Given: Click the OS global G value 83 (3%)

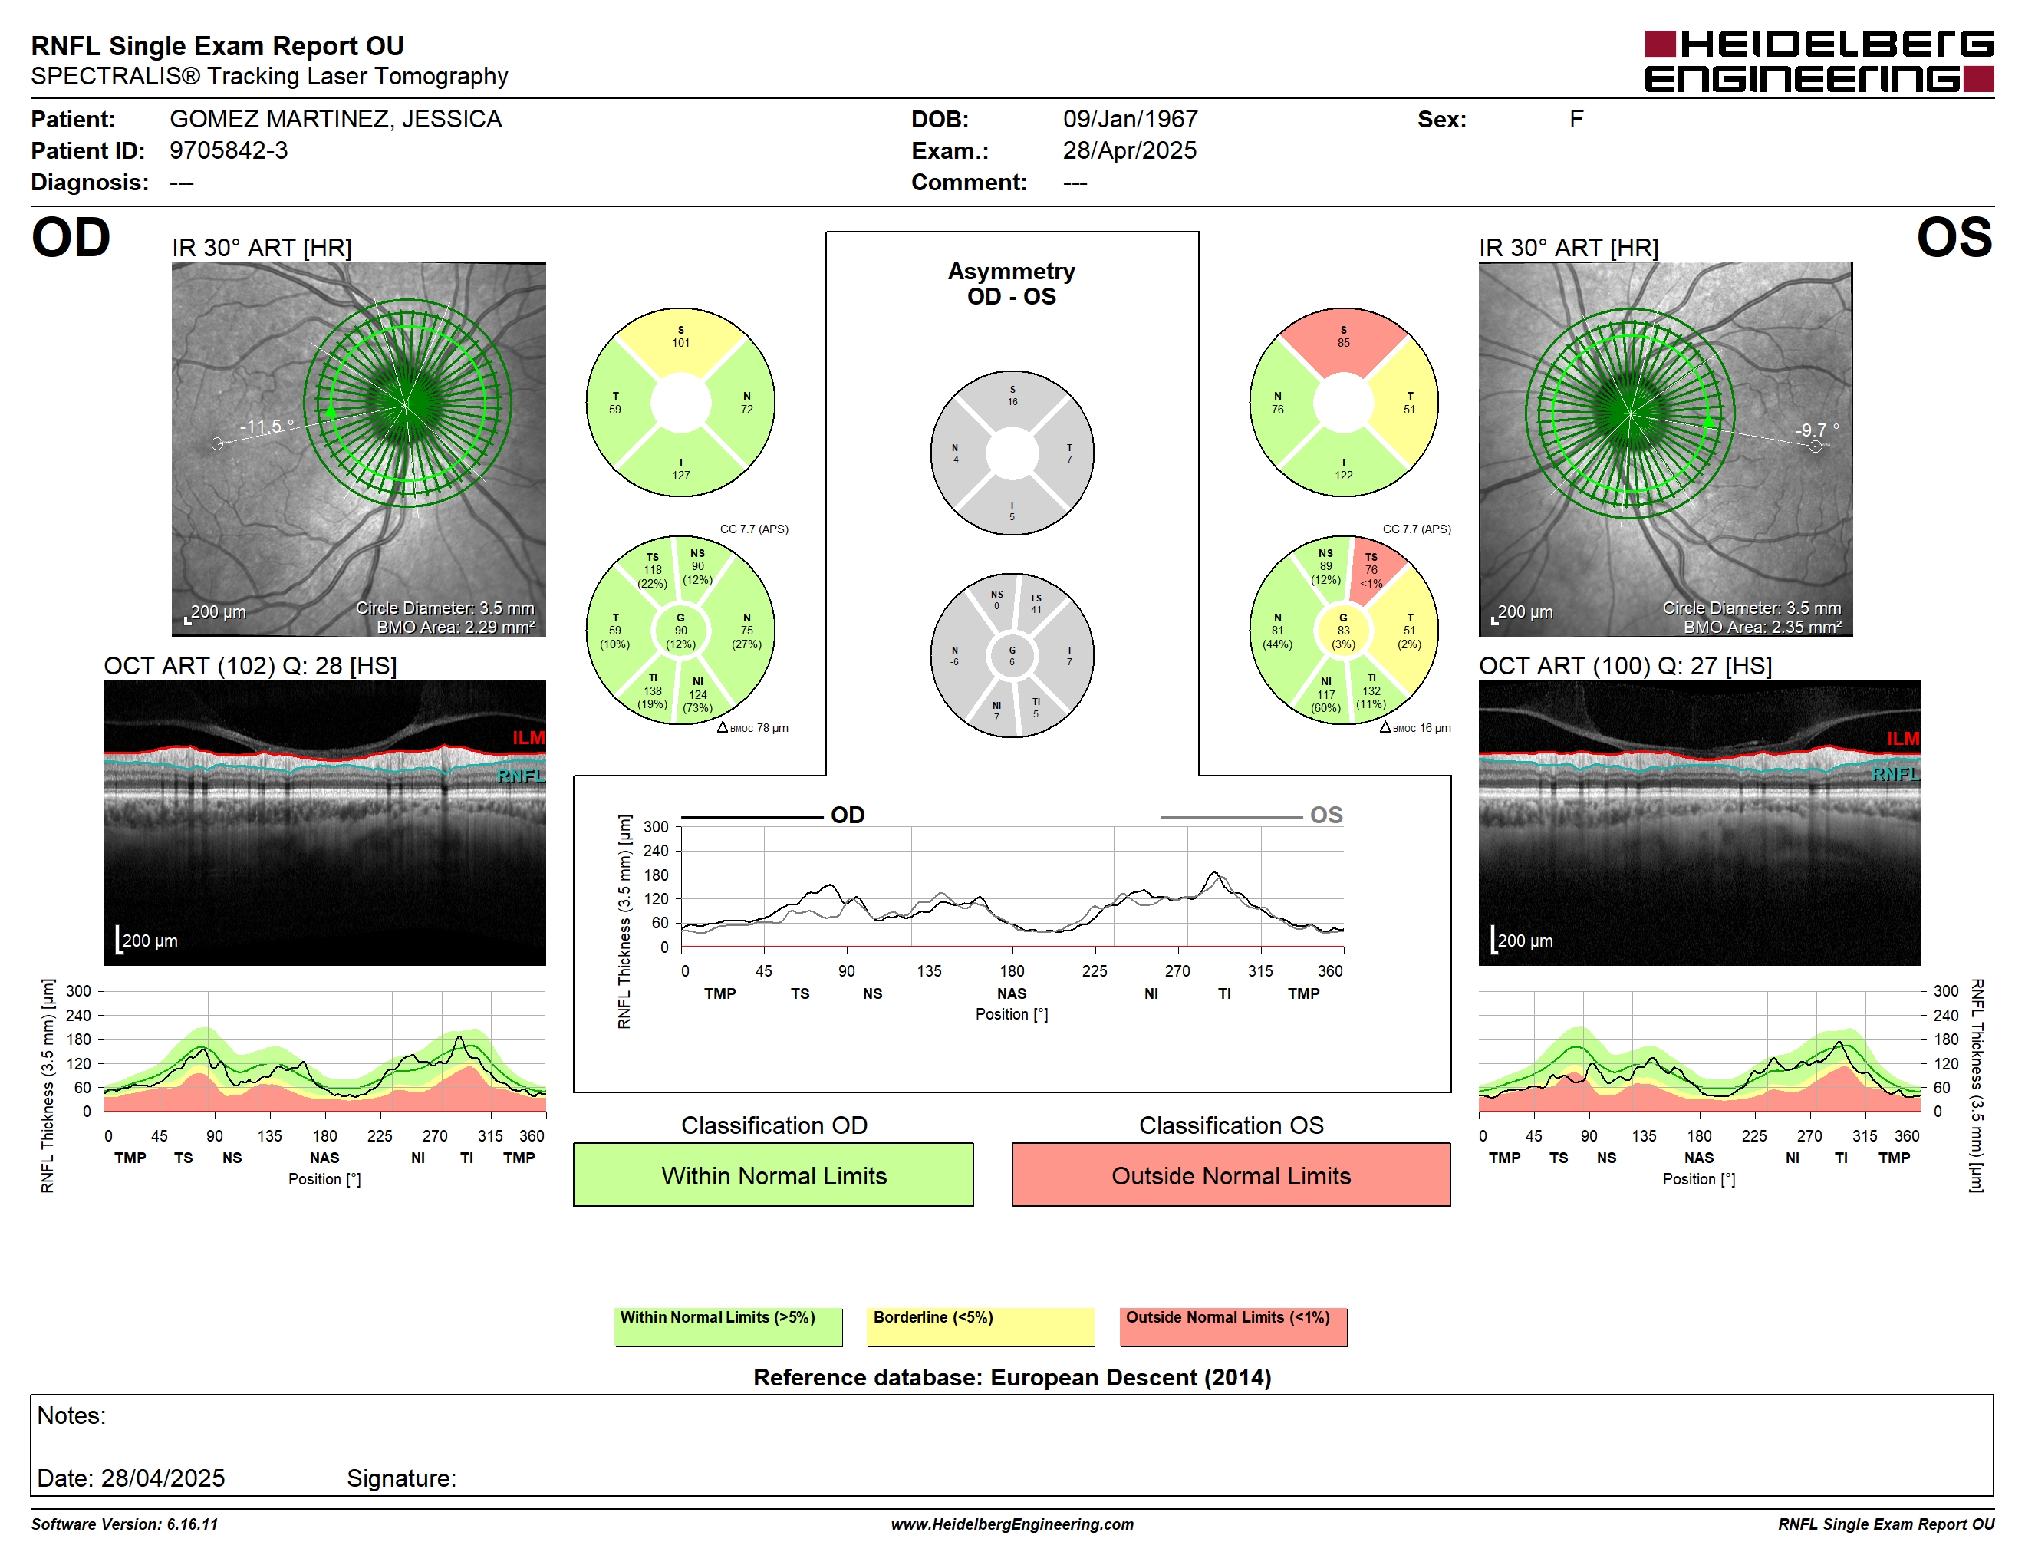Looking at the screenshot, I should pyautogui.click(x=1344, y=631).
